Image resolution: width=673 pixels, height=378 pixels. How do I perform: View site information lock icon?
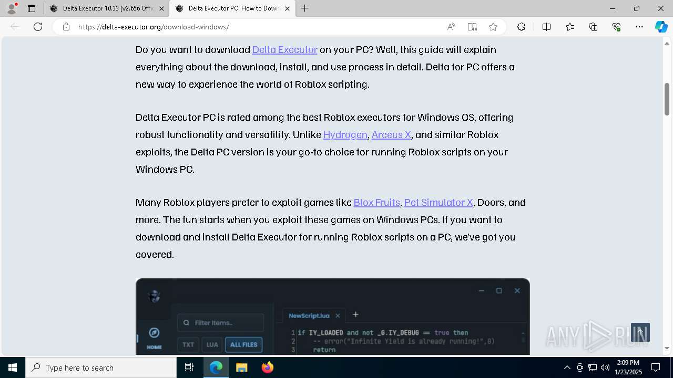coord(66,27)
